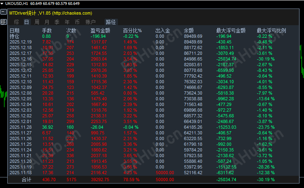The image size is (304, 188).
Task: Open the 币 symbol tab
Action: pos(77,22)
